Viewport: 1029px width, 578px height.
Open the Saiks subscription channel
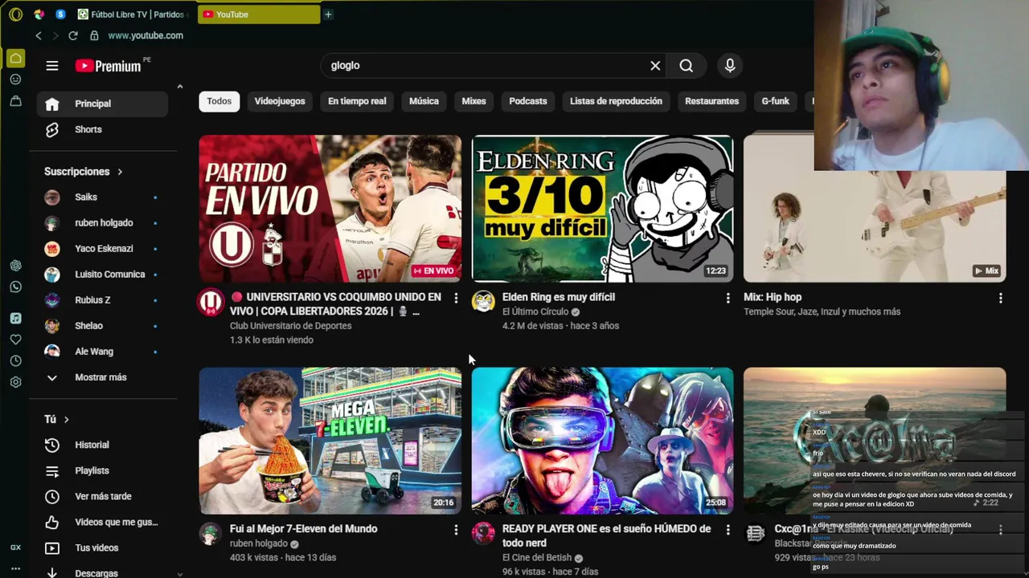click(102, 197)
